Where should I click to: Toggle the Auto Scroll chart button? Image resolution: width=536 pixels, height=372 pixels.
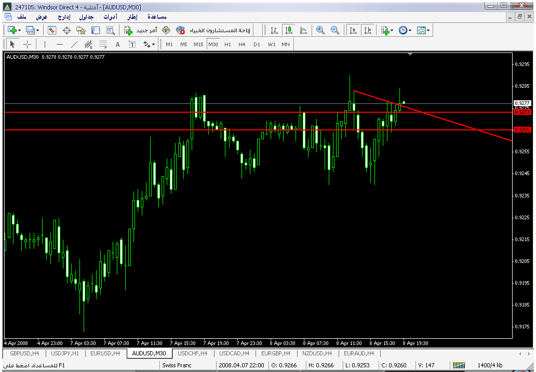tap(353, 30)
